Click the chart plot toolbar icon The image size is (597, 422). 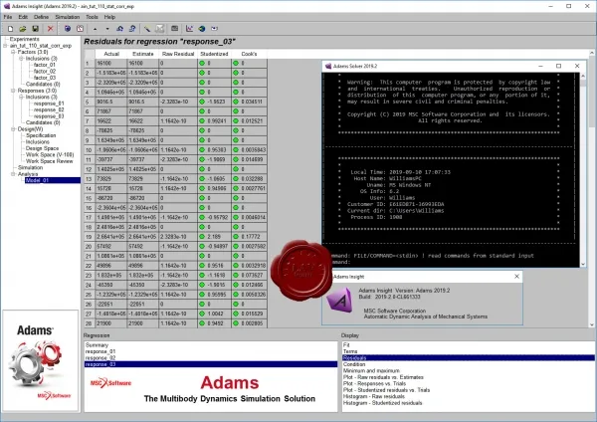coord(189,29)
